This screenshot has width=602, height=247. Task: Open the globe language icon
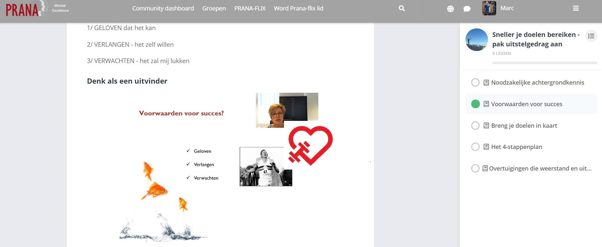(x=450, y=9)
